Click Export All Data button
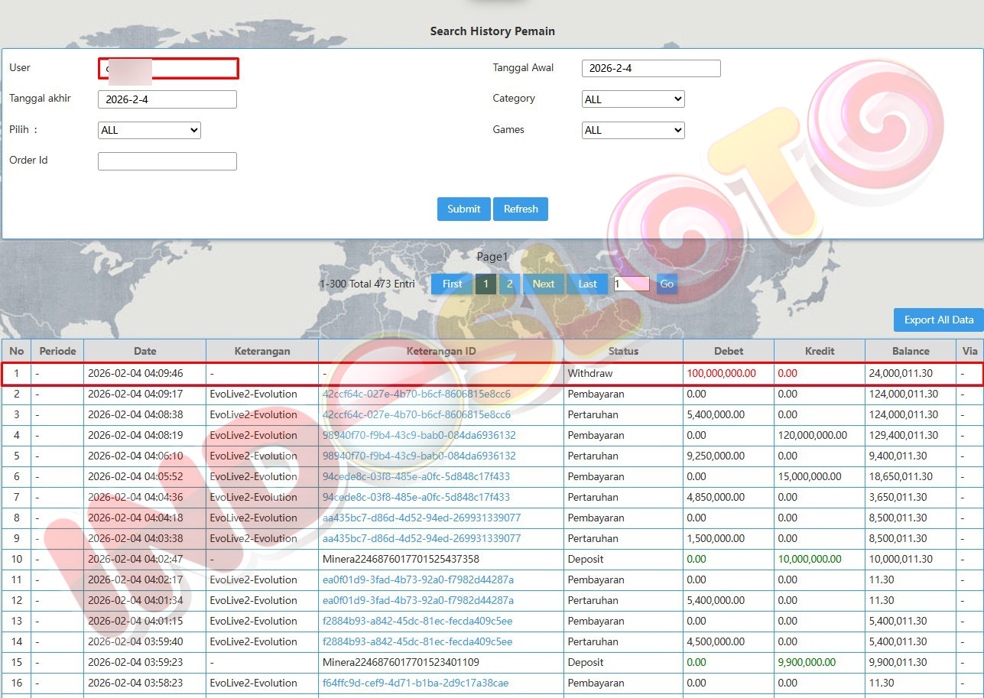This screenshot has height=698, width=984. [938, 320]
